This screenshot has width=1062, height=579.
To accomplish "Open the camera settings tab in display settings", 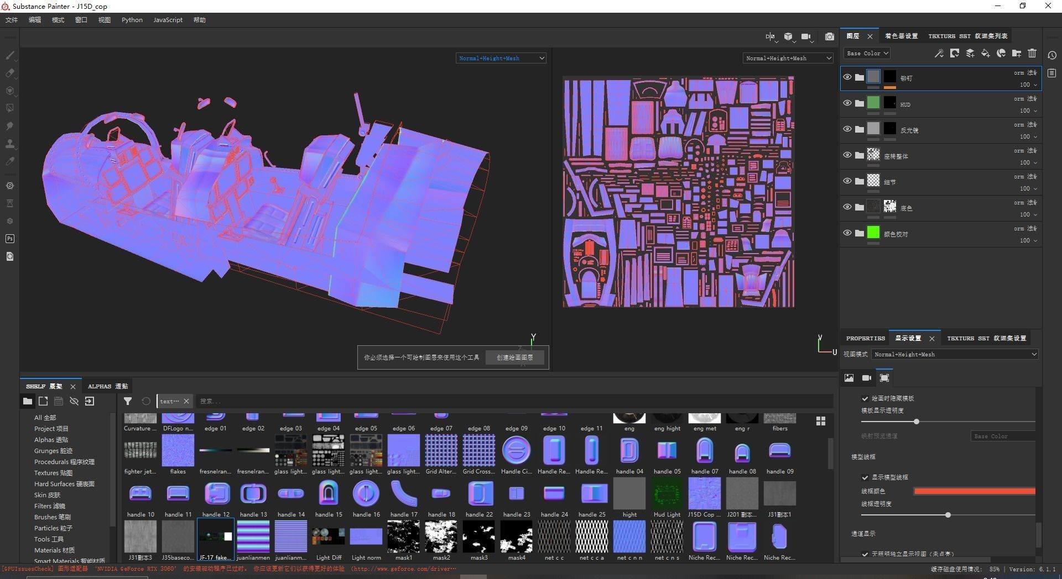I will 867,378.
